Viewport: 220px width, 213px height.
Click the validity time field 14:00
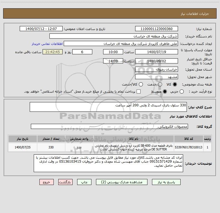113,61
